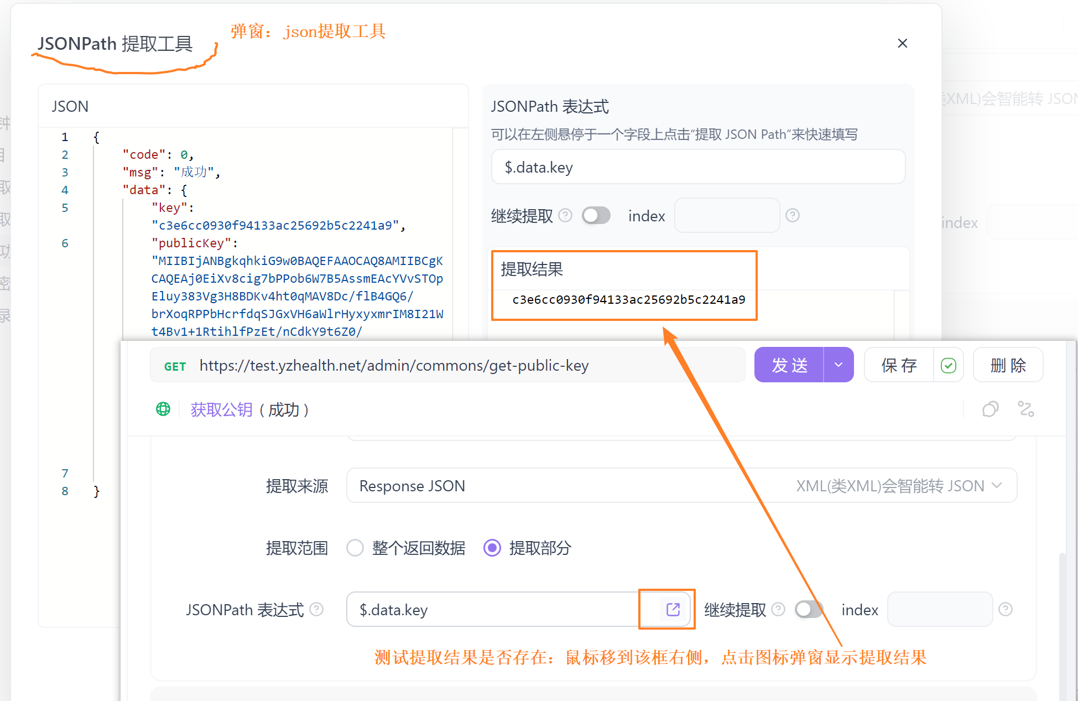Click the open JSONPath tool icon

[673, 609]
